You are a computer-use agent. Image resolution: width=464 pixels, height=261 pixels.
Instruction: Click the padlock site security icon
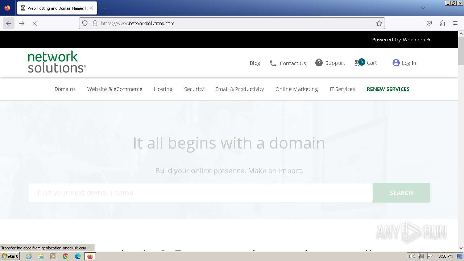(x=95, y=23)
